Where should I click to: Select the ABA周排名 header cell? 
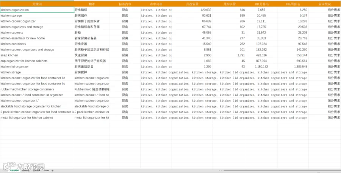pyautogui.click(x=293, y=4)
